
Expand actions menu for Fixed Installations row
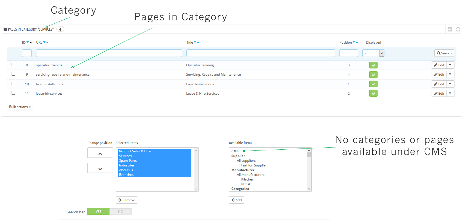click(x=450, y=84)
